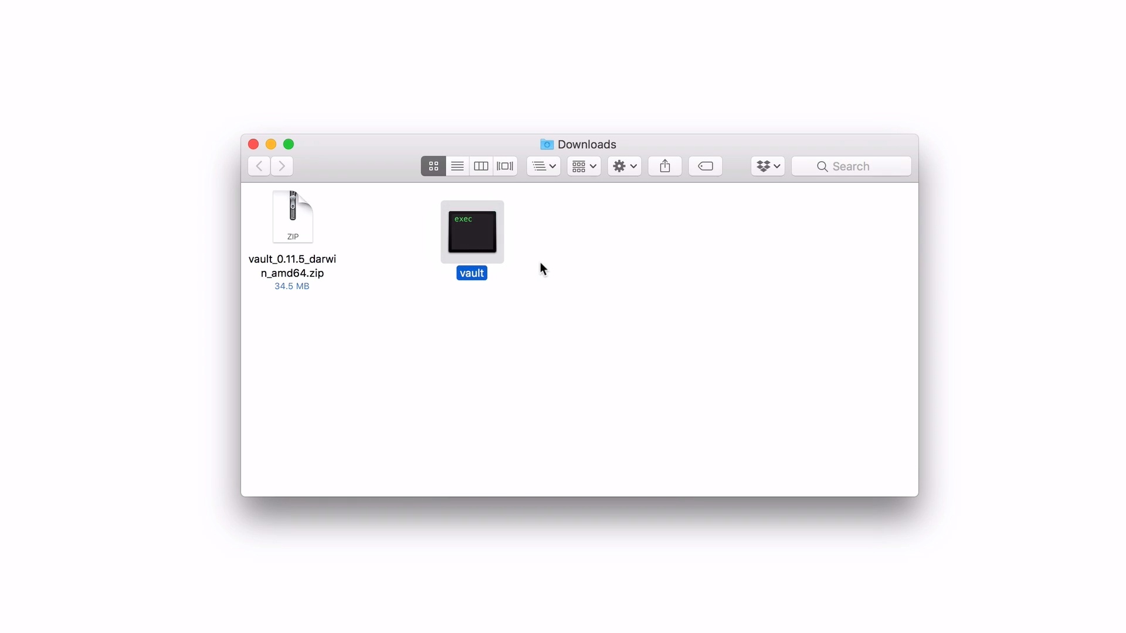Select the vault_0.11.5_darwin_amd64.zip file icon
This screenshot has height=633, width=1126.
(x=293, y=217)
